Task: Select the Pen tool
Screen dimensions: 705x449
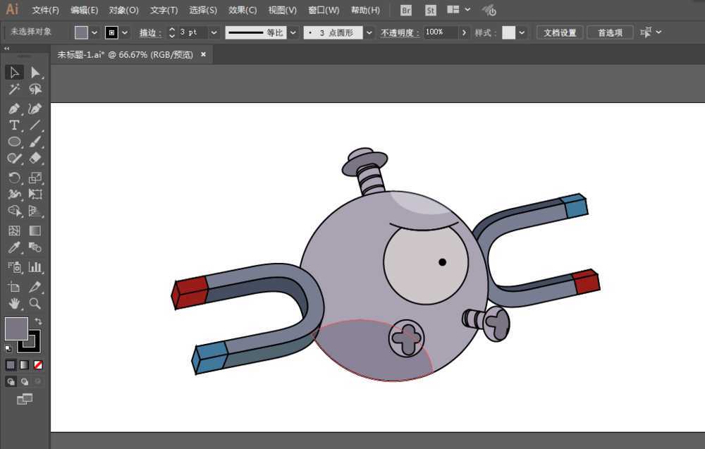Action: coord(15,108)
